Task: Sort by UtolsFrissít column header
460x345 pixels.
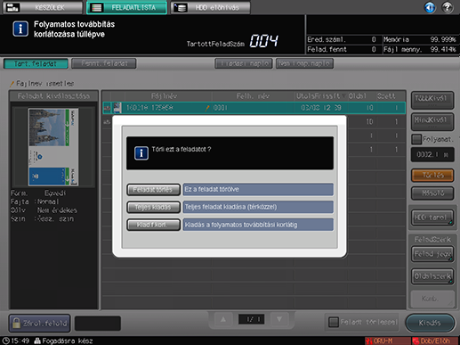Action: click(319, 96)
